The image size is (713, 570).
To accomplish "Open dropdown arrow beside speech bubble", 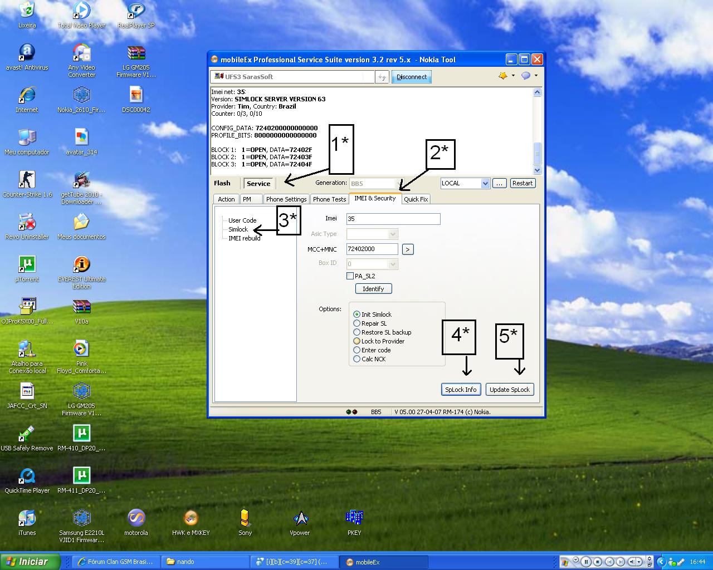I will tap(536, 76).
